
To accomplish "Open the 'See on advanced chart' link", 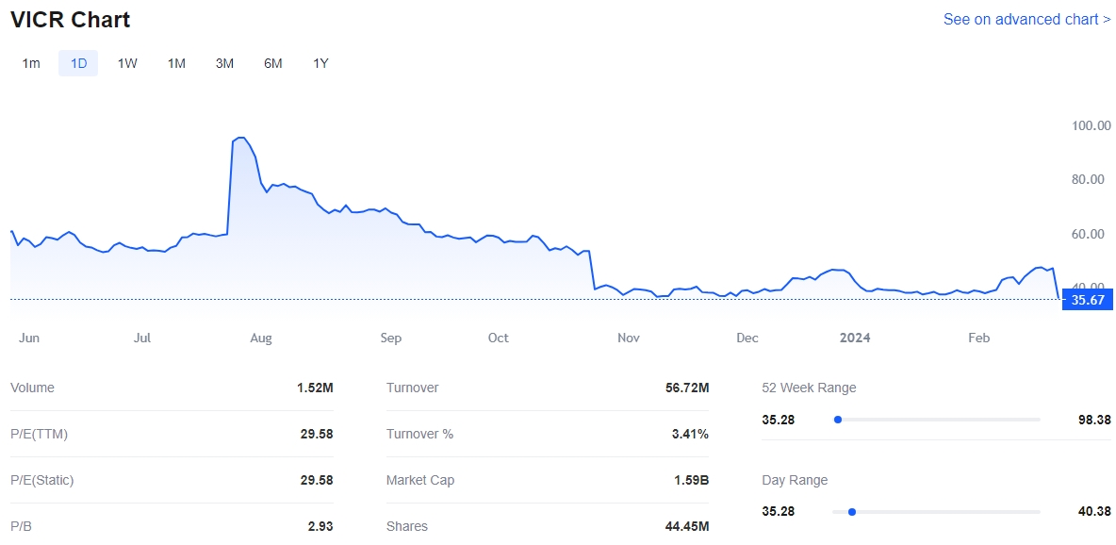I will tap(1026, 19).
